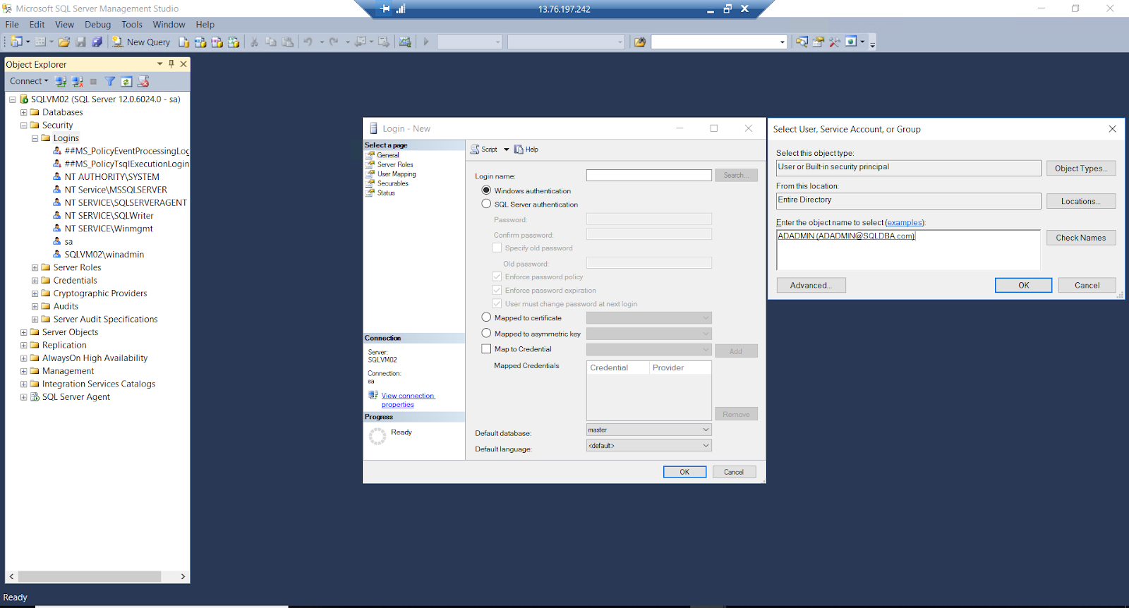Expand the Server Roles node
This screenshot has height=608, width=1129.
(x=35, y=267)
